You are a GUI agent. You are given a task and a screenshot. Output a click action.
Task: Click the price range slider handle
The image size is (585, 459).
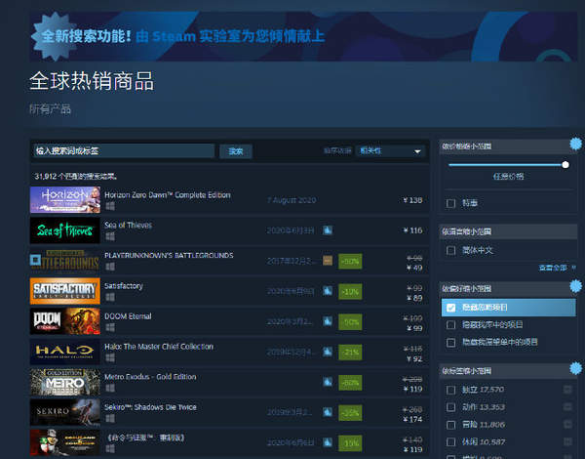point(565,165)
